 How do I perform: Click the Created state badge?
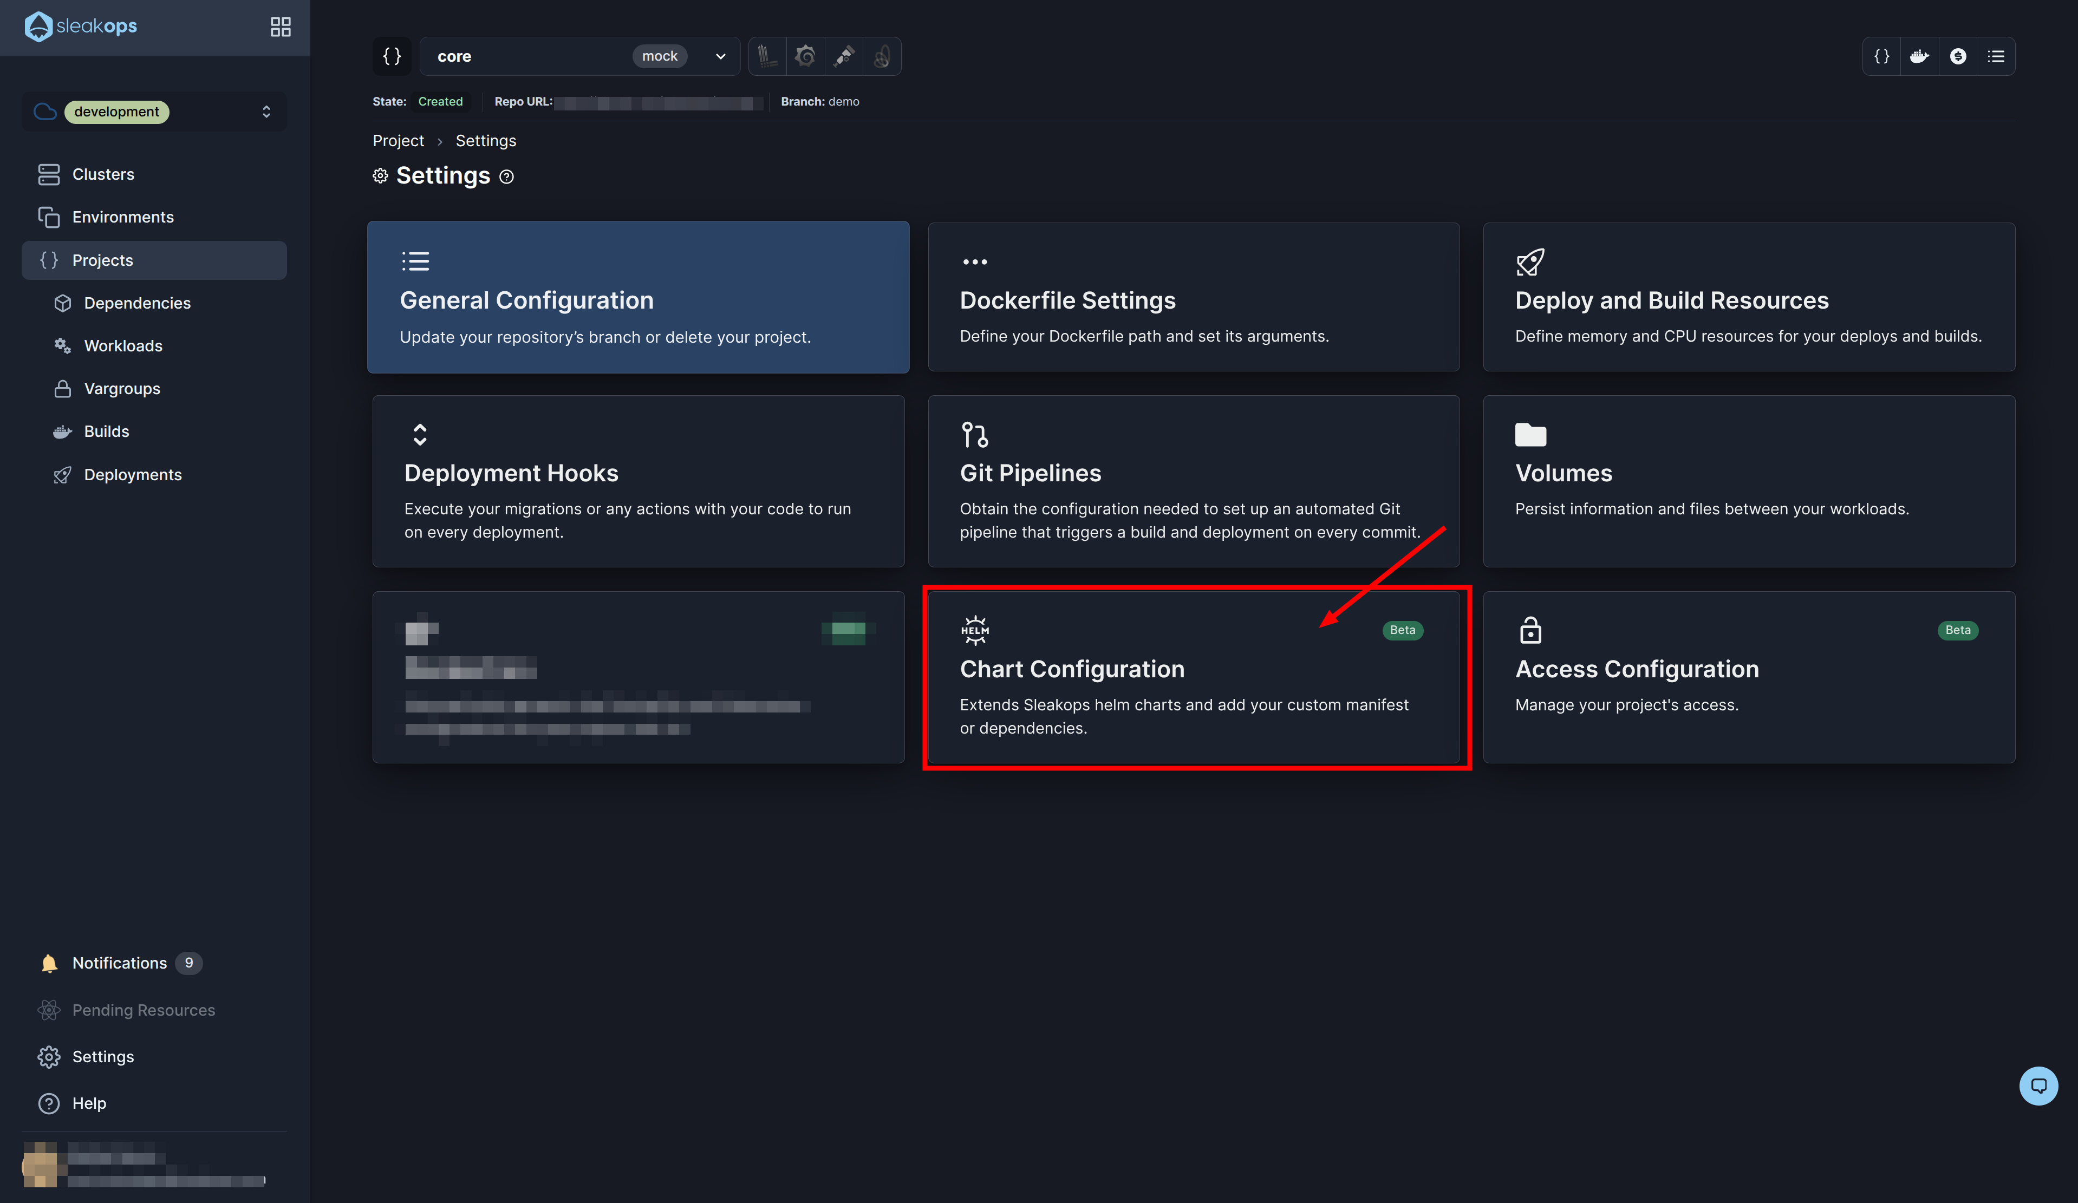click(440, 101)
